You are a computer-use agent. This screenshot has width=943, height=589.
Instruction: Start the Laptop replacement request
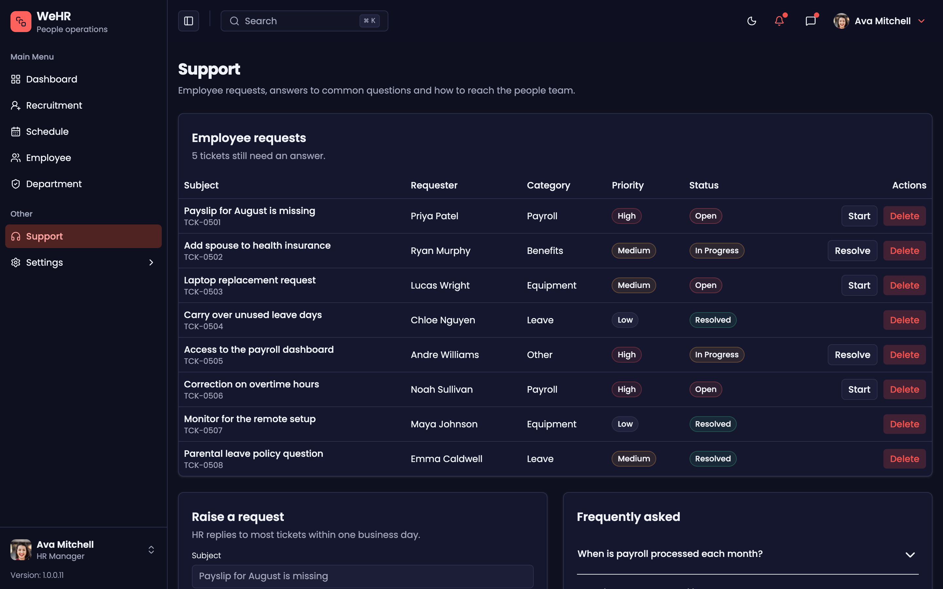tap(859, 286)
